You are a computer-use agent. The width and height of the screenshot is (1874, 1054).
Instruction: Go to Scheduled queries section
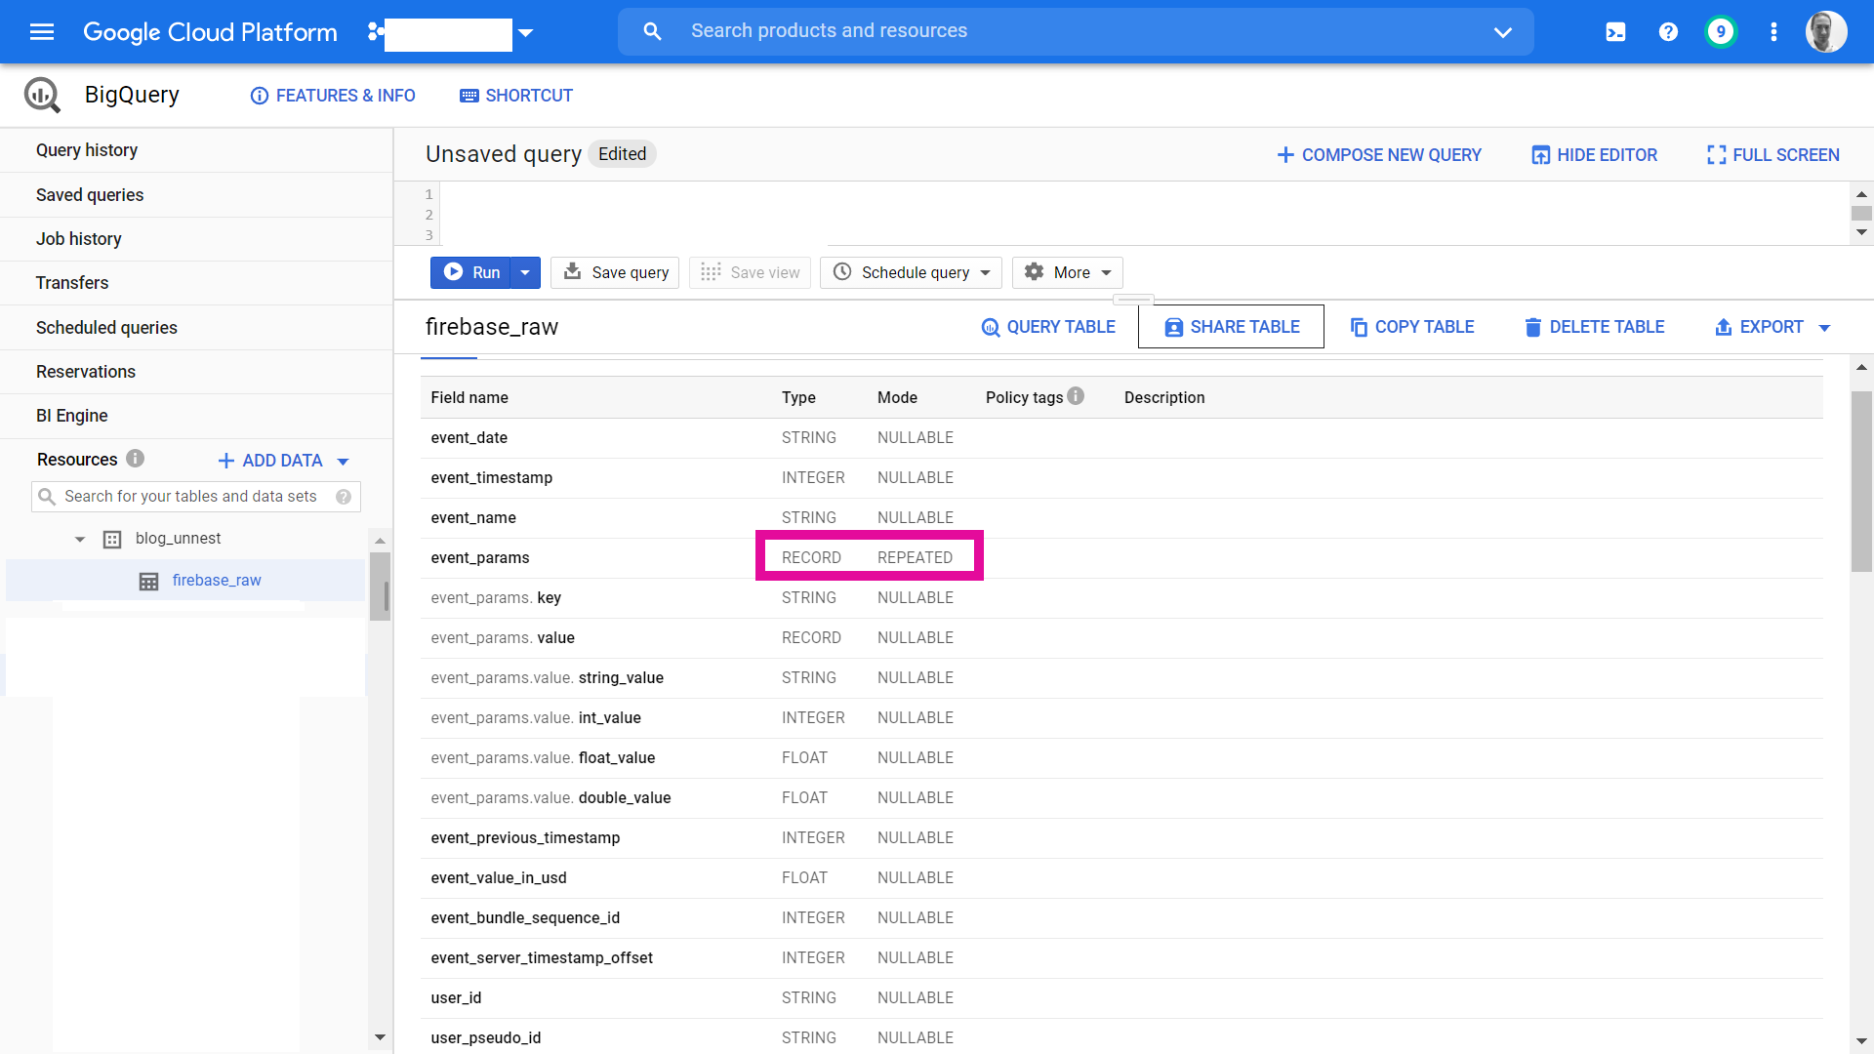click(x=106, y=328)
